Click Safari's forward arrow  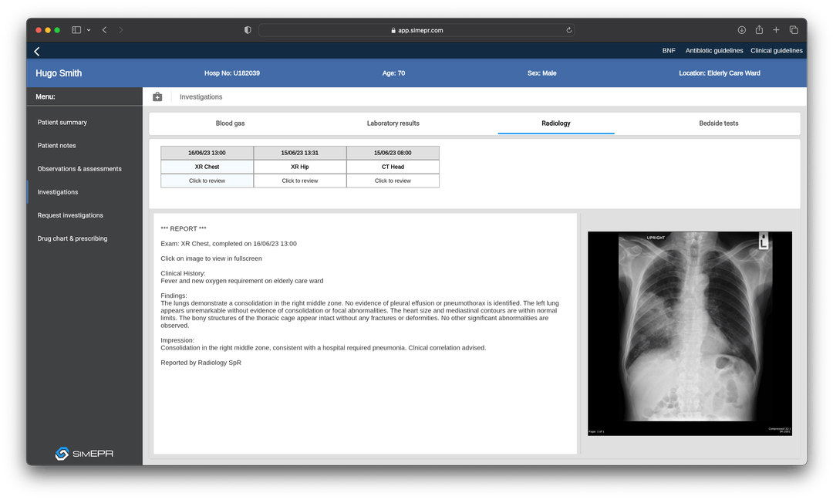click(x=120, y=30)
